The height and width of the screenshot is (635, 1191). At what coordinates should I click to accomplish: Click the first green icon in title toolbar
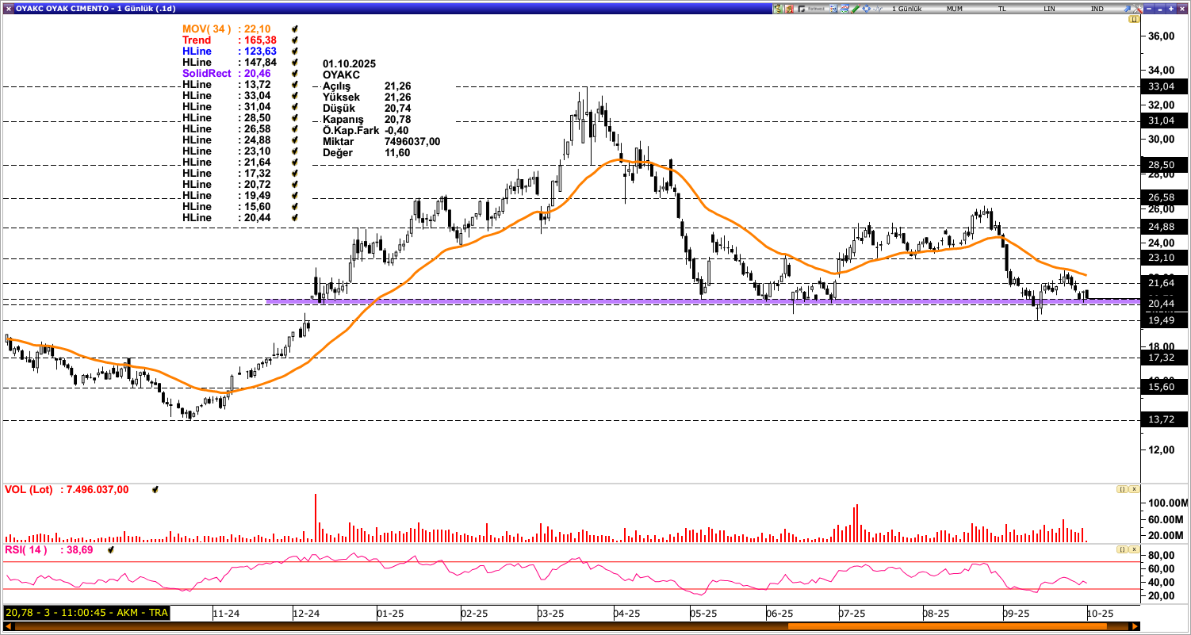(x=778, y=9)
